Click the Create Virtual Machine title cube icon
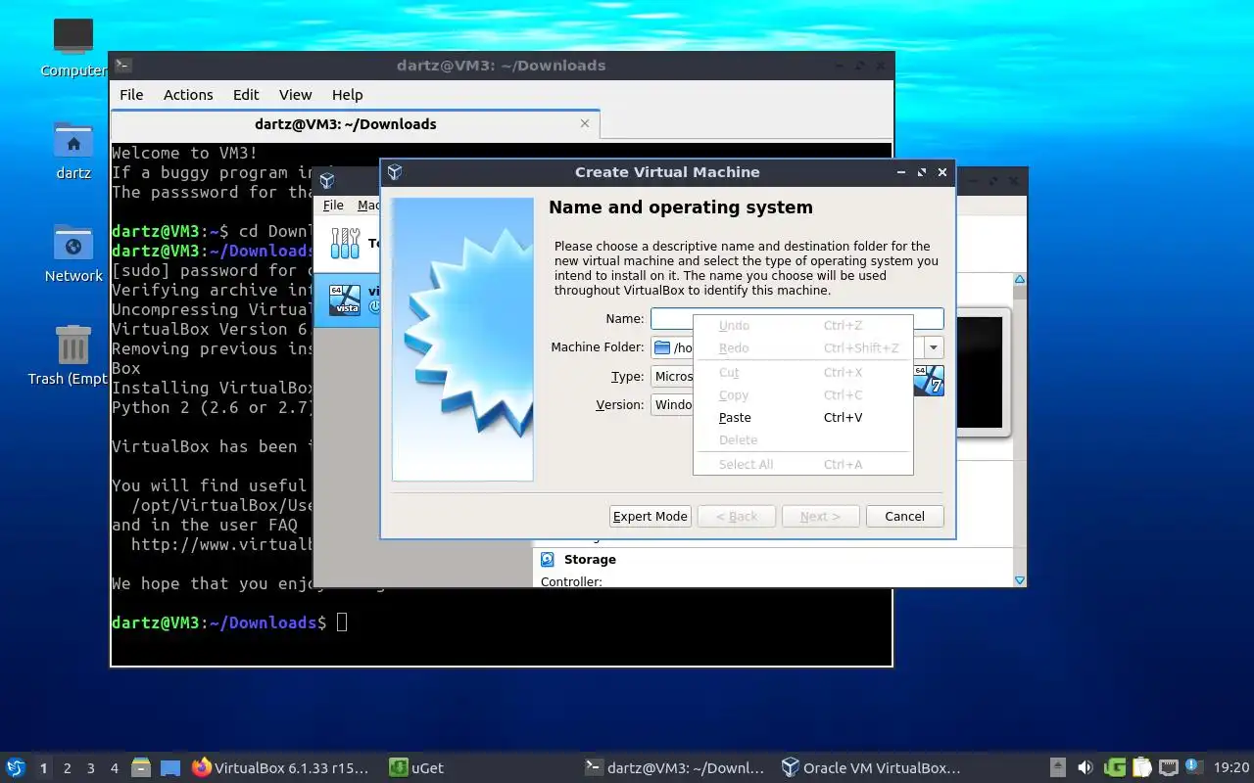1254x783 pixels. point(395,172)
